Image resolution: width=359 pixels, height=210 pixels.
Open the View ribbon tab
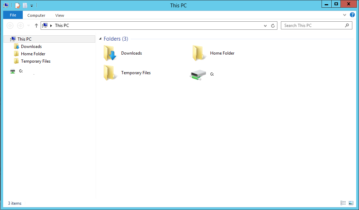click(x=60, y=15)
